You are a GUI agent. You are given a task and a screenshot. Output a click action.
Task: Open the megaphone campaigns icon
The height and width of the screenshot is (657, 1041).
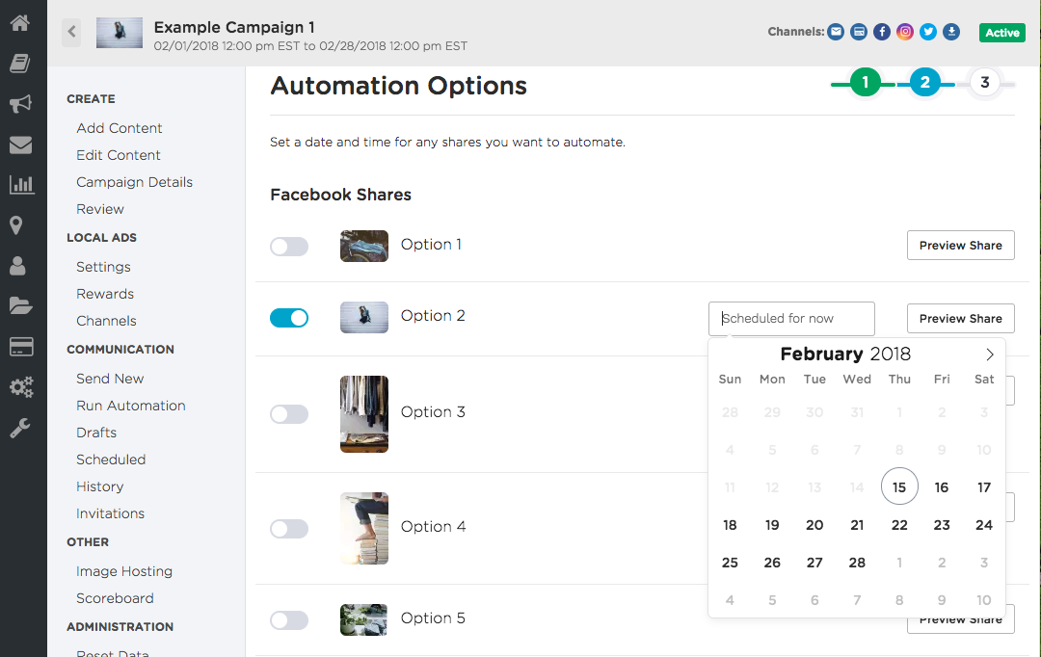pyautogui.click(x=20, y=104)
